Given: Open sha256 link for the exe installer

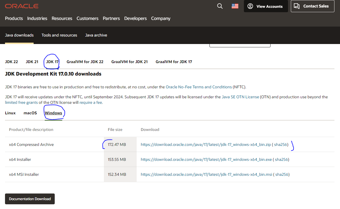Looking at the screenshot, I should pyautogui.click(x=281, y=159).
